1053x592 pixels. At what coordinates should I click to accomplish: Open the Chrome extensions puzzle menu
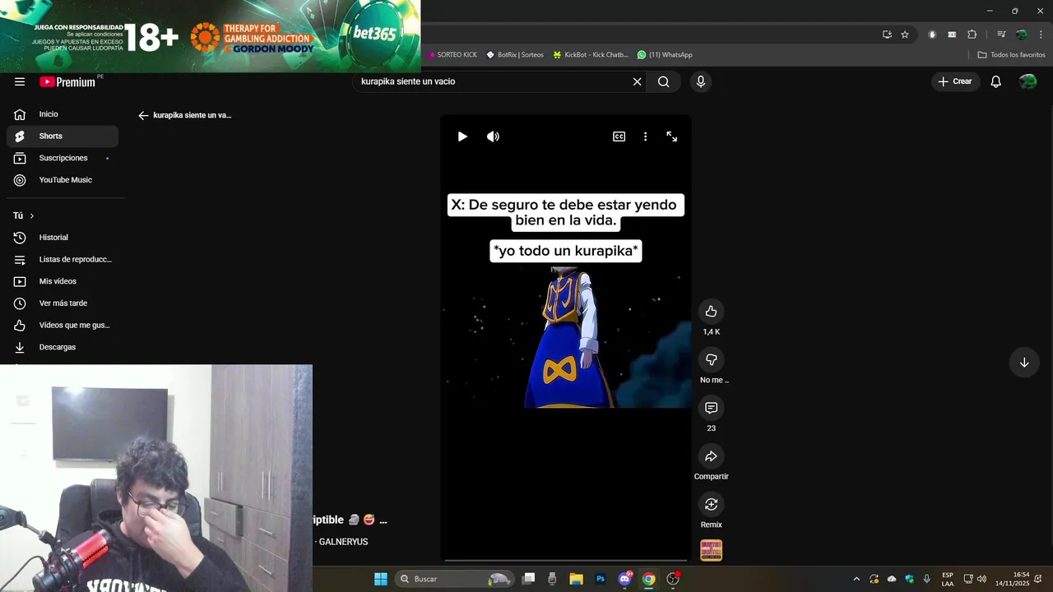pyautogui.click(x=972, y=35)
